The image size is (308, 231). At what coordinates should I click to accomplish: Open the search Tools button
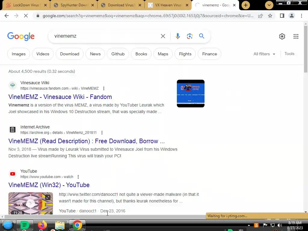pyautogui.click(x=289, y=54)
